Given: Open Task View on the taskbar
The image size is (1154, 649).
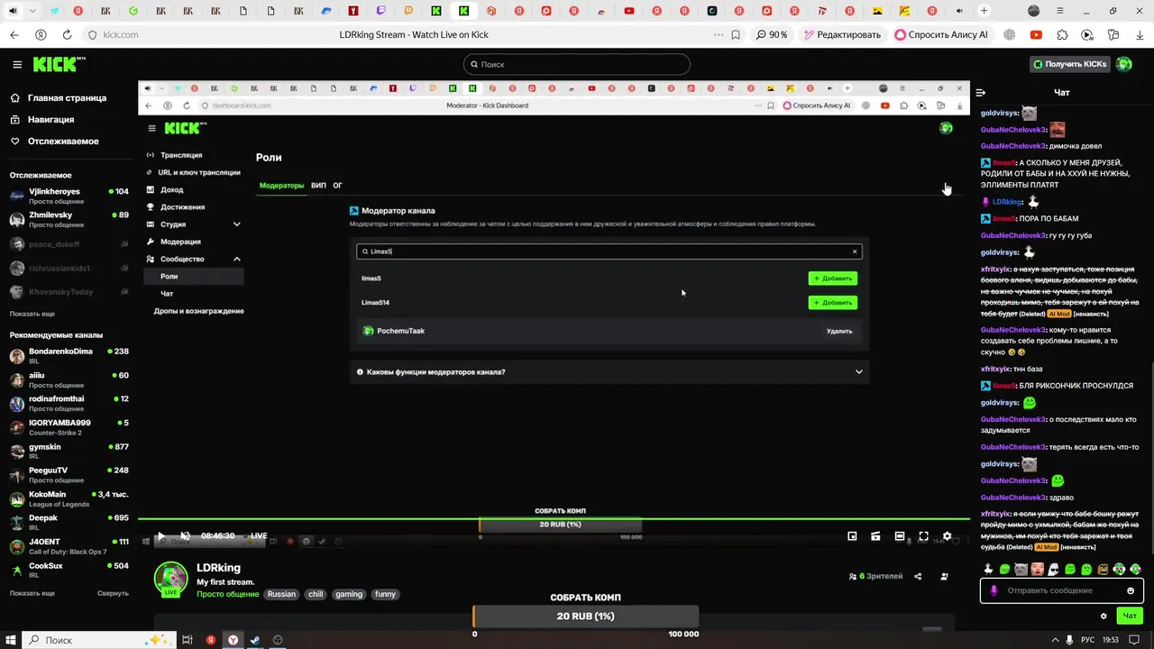Looking at the screenshot, I should click(x=188, y=640).
